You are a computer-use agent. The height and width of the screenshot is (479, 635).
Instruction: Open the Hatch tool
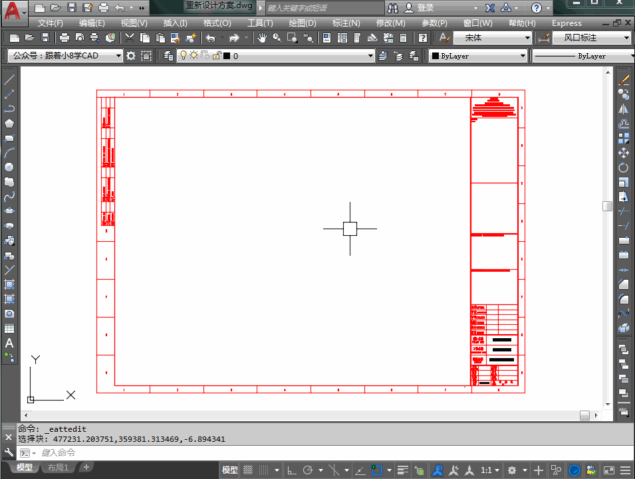pos(9,284)
